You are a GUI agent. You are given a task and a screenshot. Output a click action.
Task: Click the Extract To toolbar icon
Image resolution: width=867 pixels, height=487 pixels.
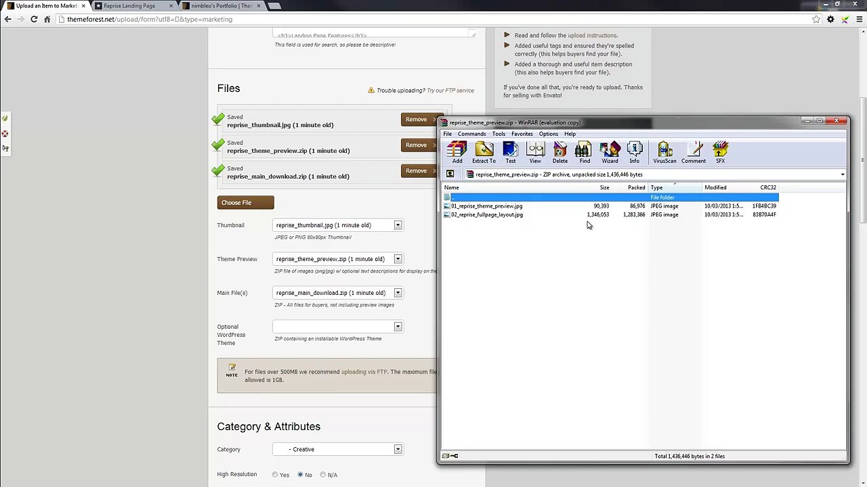click(x=484, y=152)
